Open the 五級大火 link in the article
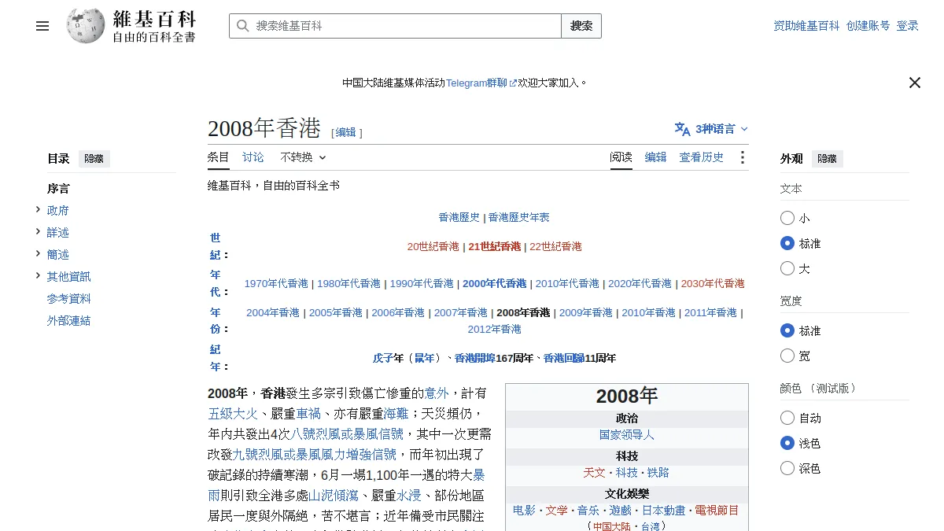This screenshot has height=531, width=944. coord(233,414)
